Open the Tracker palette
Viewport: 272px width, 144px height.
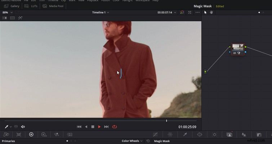point(215,135)
